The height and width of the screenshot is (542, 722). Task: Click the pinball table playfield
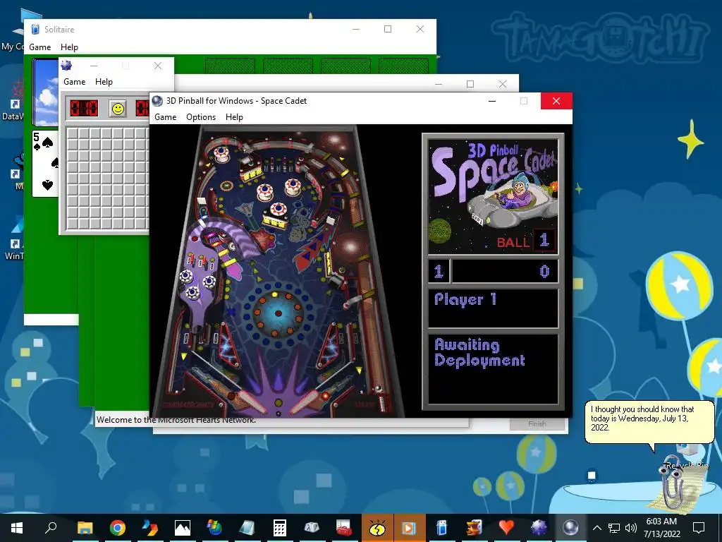tap(278, 271)
